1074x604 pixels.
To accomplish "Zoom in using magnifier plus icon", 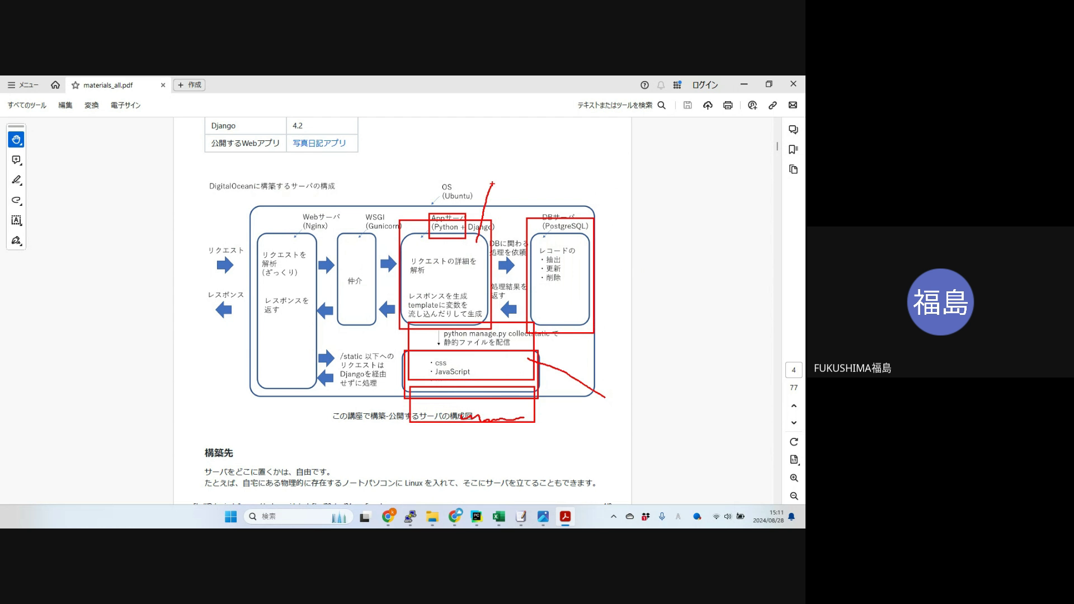I will [794, 478].
